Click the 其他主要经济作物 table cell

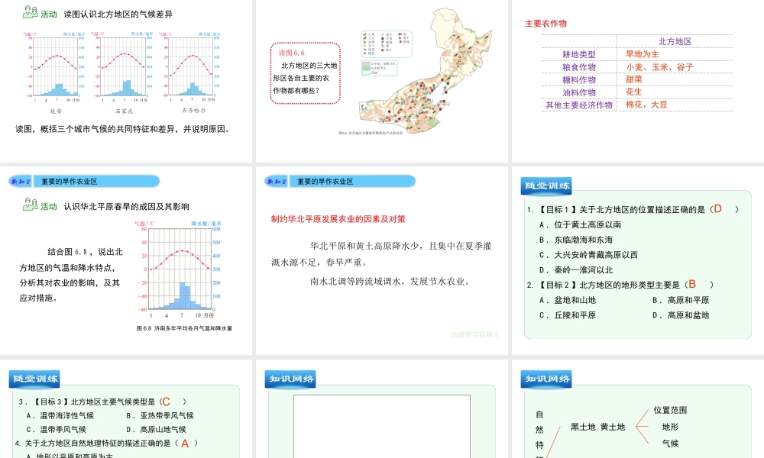tap(579, 105)
